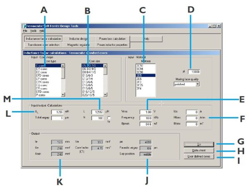Toggle the fix checkbox next to N
Screen dimensions: 249x189
pyautogui.click(x=109, y=118)
